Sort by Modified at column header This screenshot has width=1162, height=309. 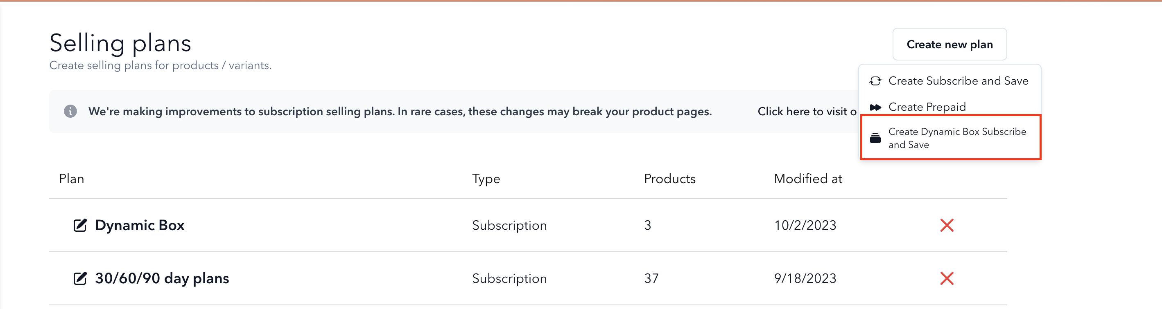click(x=808, y=179)
